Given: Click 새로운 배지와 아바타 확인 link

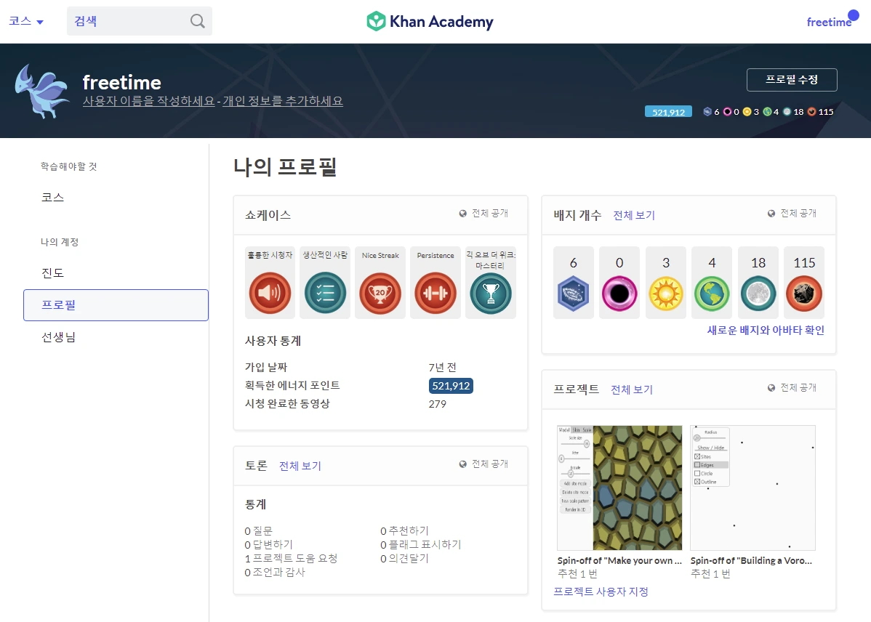Looking at the screenshot, I should click(x=766, y=331).
